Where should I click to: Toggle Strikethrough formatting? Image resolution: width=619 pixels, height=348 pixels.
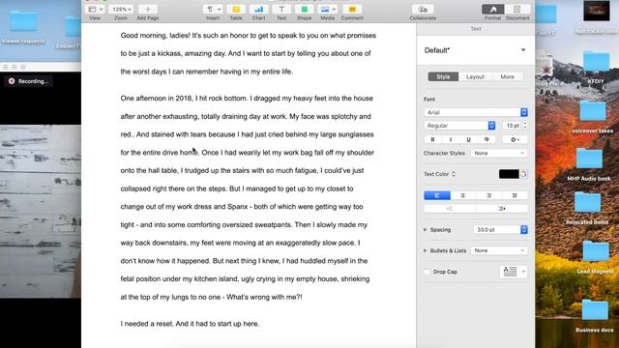(x=486, y=139)
